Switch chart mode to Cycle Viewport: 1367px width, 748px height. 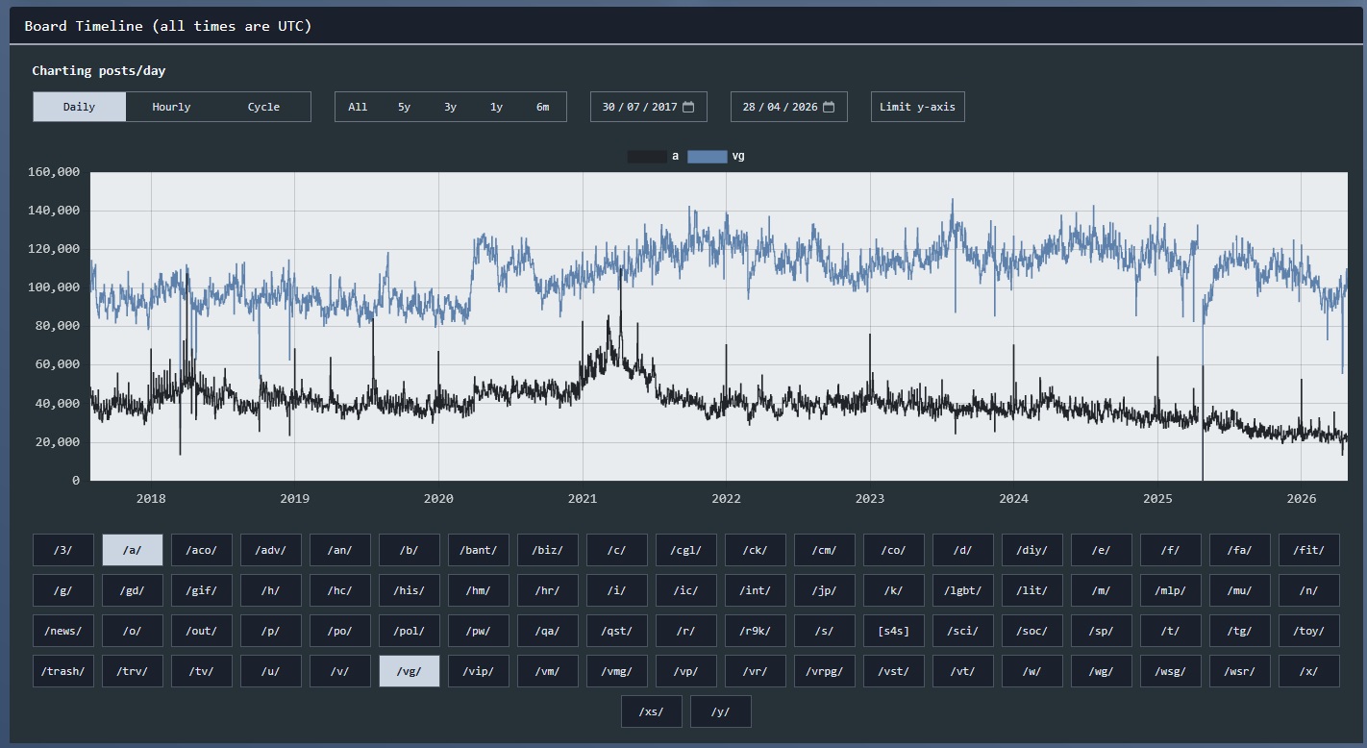[264, 107]
